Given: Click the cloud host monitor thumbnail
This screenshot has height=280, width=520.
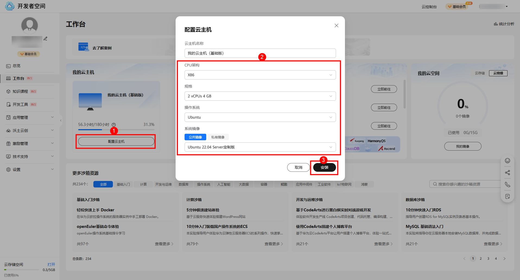Looking at the screenshot, I should click(90, 102).
